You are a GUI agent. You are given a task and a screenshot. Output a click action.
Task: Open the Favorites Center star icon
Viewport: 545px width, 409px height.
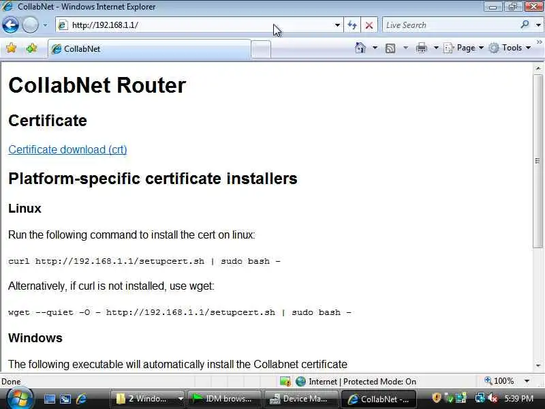11,48
